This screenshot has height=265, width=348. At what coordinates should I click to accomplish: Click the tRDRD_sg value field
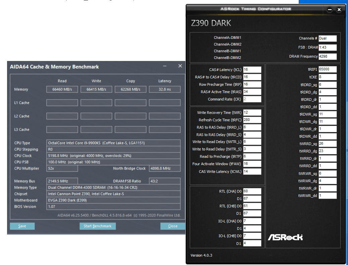coord(328,85)
